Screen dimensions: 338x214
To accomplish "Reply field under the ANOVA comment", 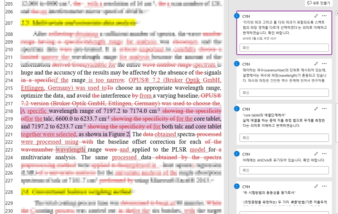I will pyautogui.click(x=284, y=170).
